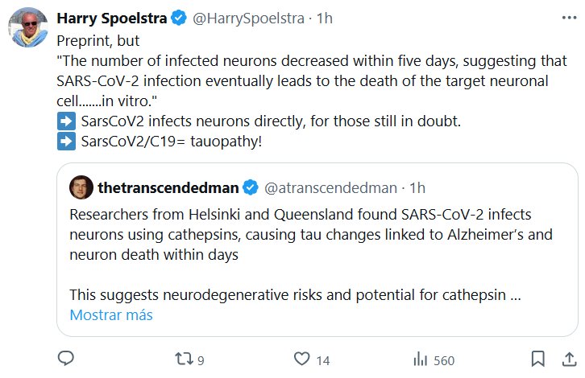Open the Grok icon at top right
The width and height of the screenshot is (585, 378).
(536, 17)
